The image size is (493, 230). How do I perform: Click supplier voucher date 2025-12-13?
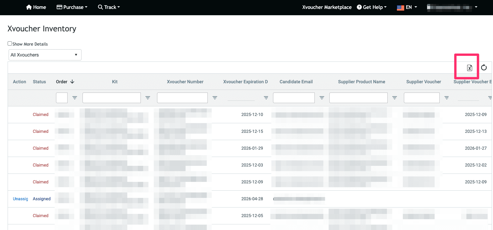pos(476,131)
